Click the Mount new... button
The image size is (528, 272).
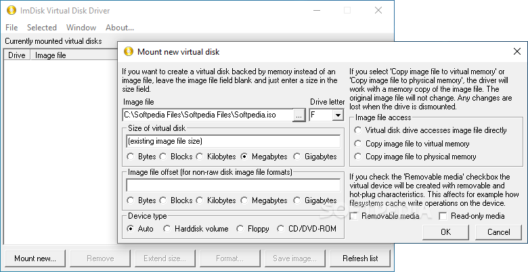(35, 259)
